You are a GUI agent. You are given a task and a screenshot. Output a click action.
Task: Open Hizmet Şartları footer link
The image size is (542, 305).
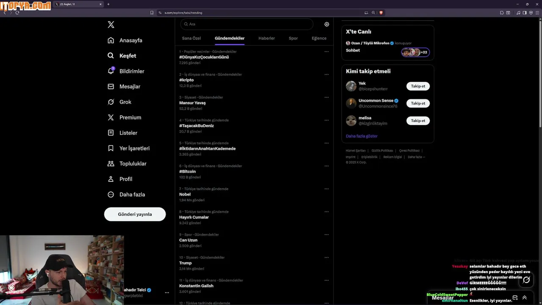coord(356,151)
